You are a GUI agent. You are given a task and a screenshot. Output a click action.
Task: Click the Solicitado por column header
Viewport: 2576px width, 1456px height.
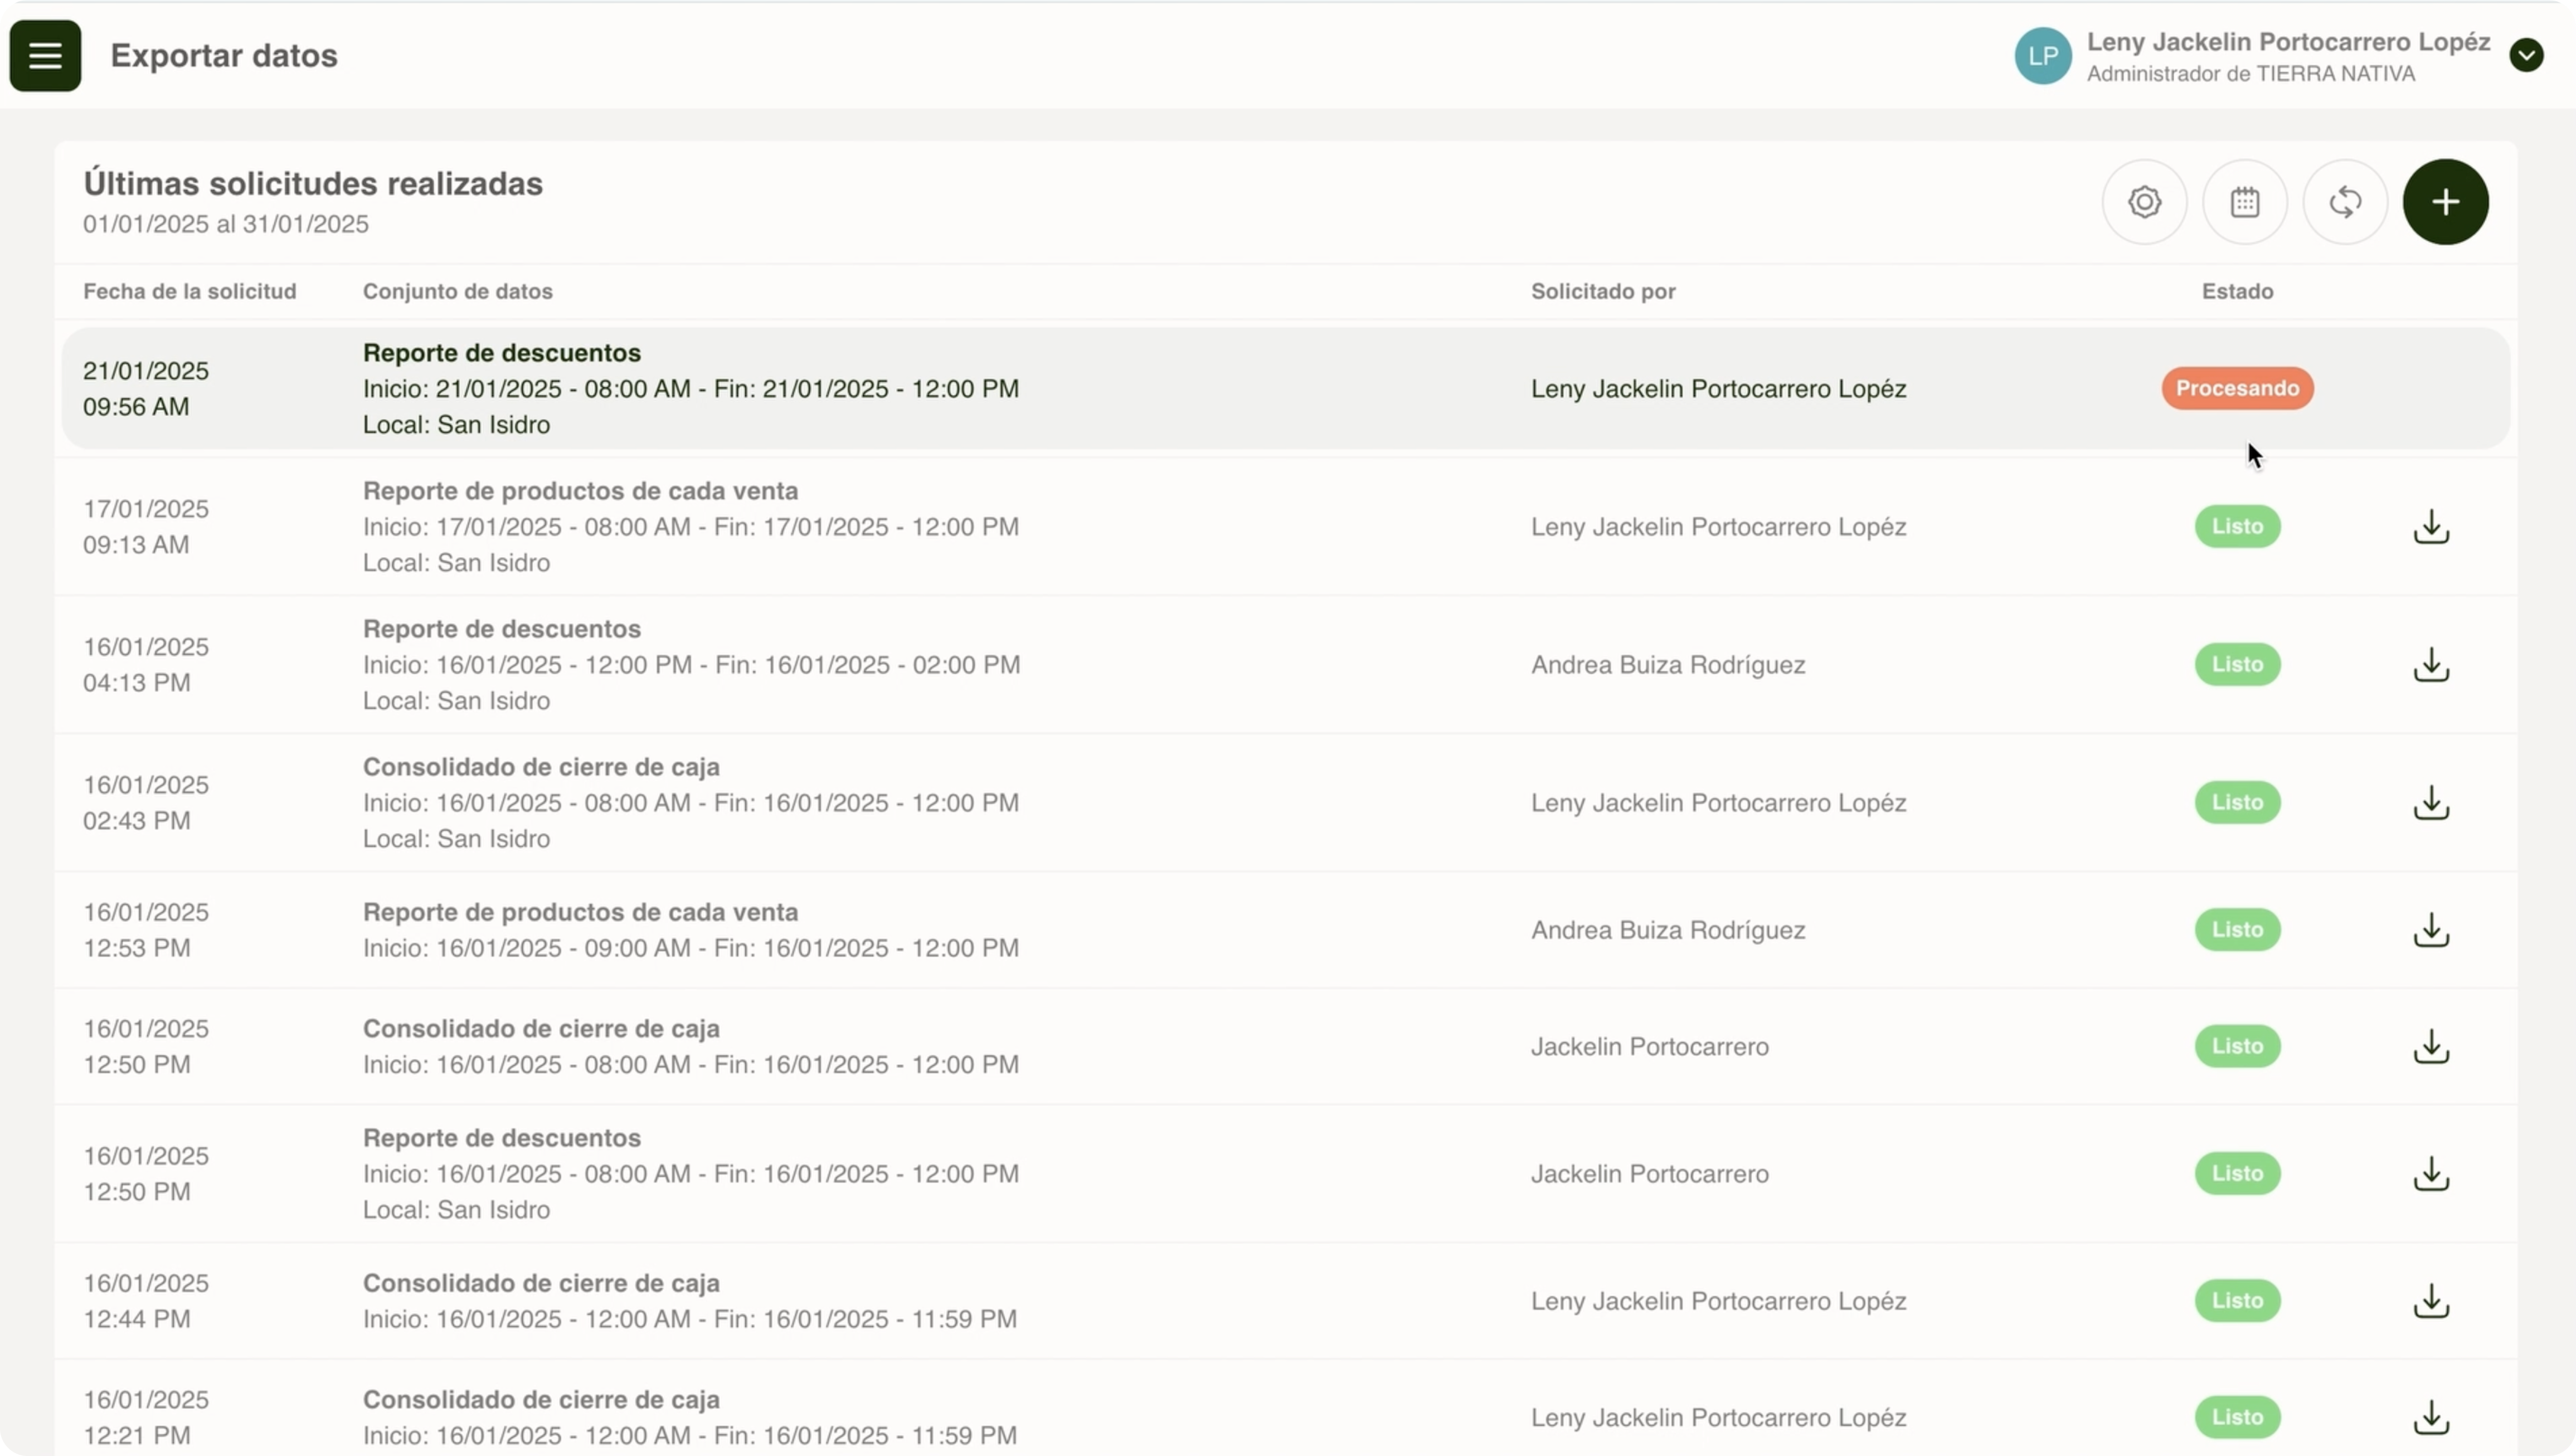[x=1603, y=292]
